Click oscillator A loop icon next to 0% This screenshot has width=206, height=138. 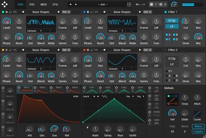[11, 12]
